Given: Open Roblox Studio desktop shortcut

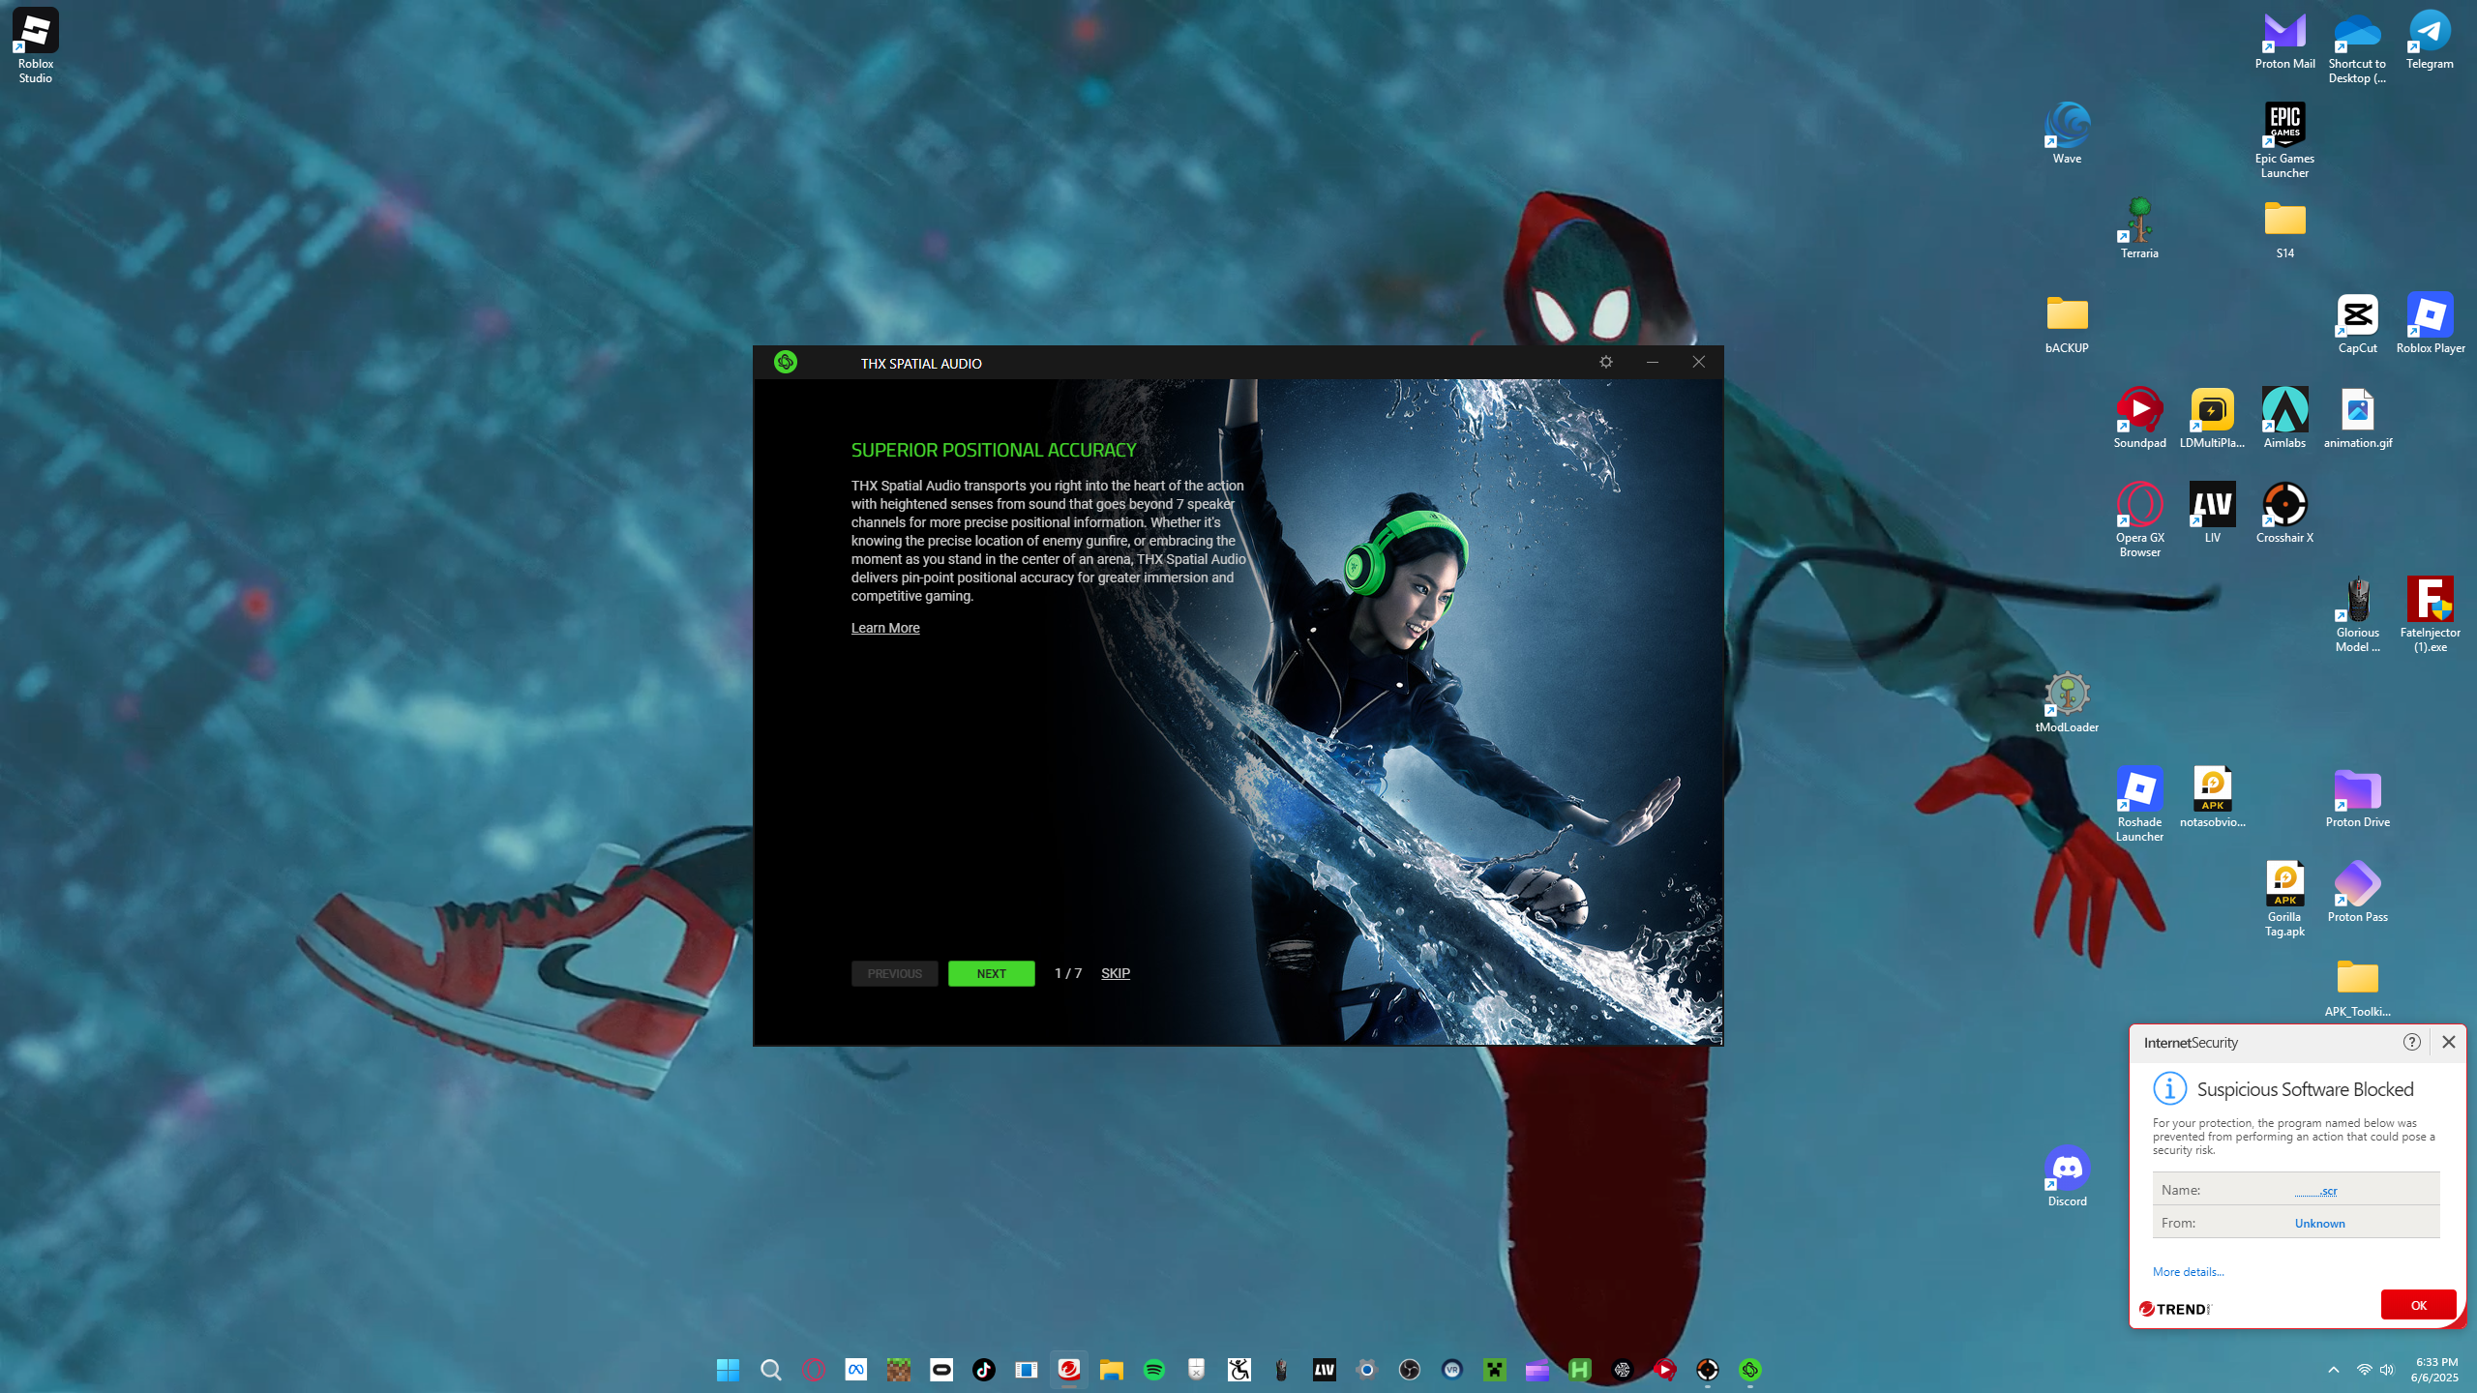Looking at the screenshot, I should click(36, 45).
